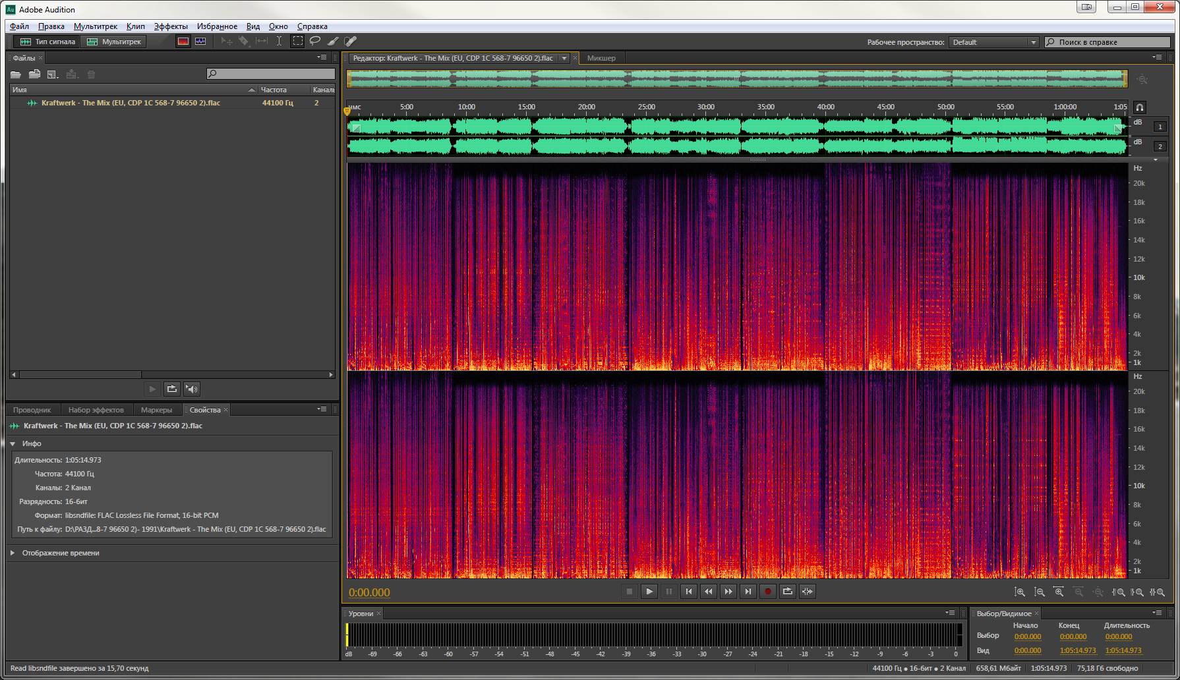Open the Справка menu

pyautogui.click(x=312, y=26)
